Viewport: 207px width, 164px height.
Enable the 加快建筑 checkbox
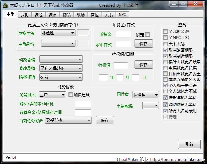(71, 95)
